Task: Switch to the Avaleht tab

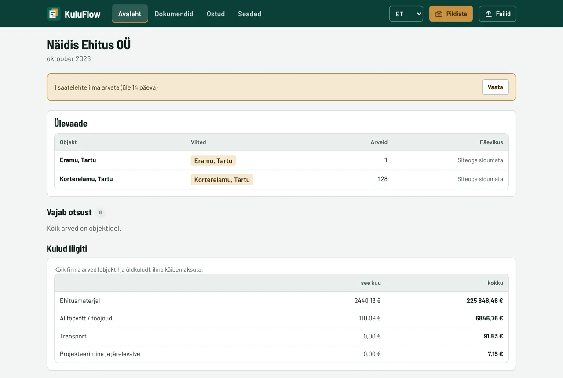Action: pos(130,14)
